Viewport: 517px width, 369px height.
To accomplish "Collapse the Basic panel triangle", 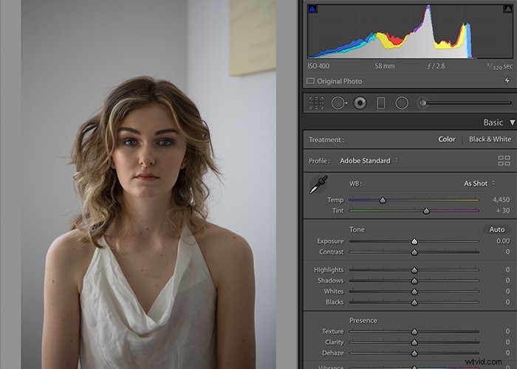I will 512,123.
